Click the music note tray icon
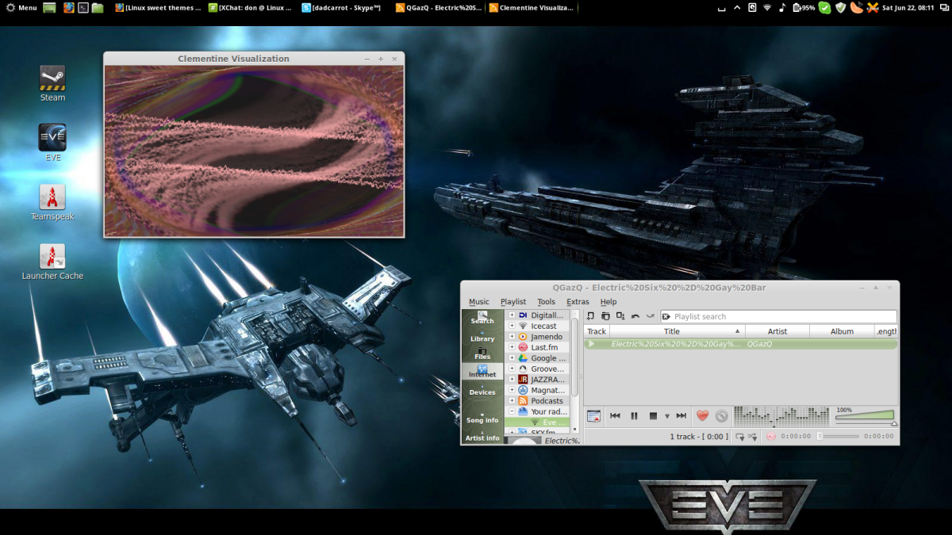952x535 pixels. pos(781,7)
